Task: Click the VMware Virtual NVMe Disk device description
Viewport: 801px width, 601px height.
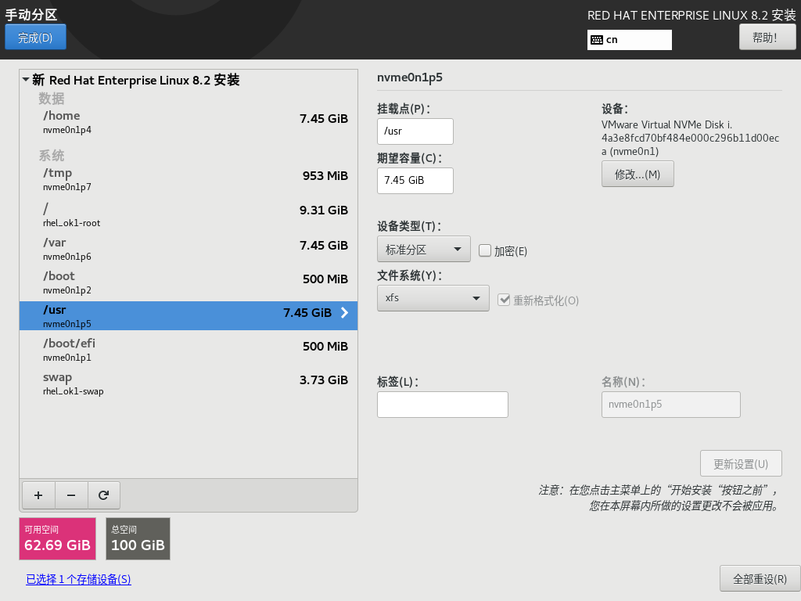Action: coord(690,138)
